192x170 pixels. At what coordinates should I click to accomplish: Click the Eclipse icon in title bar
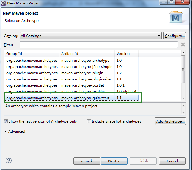pos(3,3)
